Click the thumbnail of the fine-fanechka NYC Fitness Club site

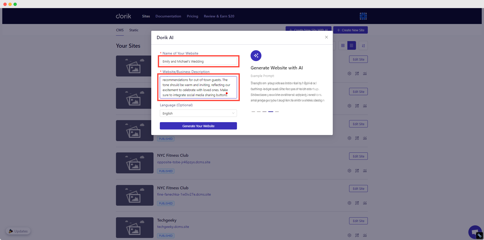point(135,195)
